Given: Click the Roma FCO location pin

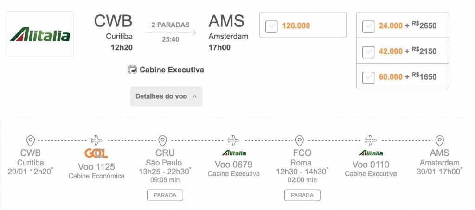Looking at the screenshot, I should (299, 140).
